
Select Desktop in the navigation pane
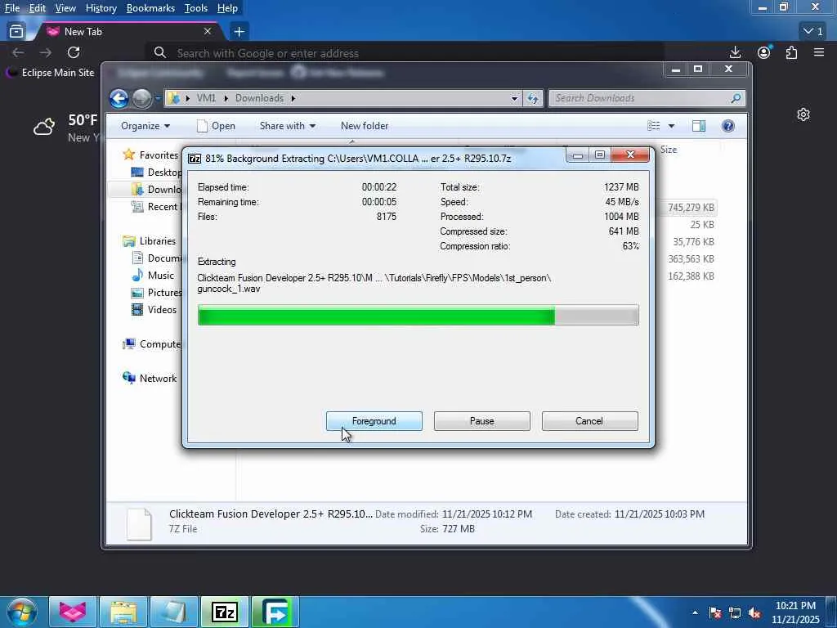coord(158,172)
